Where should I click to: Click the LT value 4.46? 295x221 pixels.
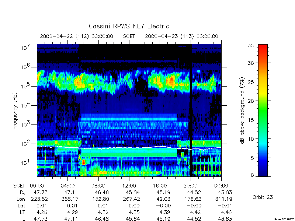pyautogui.click(x=226, y=213)
